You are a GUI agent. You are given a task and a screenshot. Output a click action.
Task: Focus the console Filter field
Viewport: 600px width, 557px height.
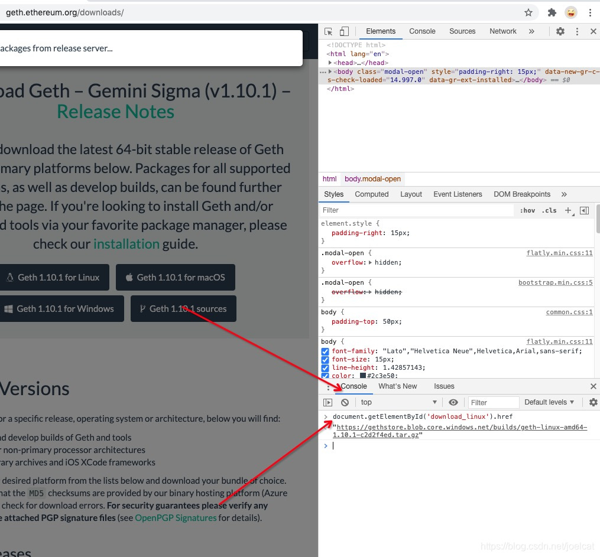(493, 402)
